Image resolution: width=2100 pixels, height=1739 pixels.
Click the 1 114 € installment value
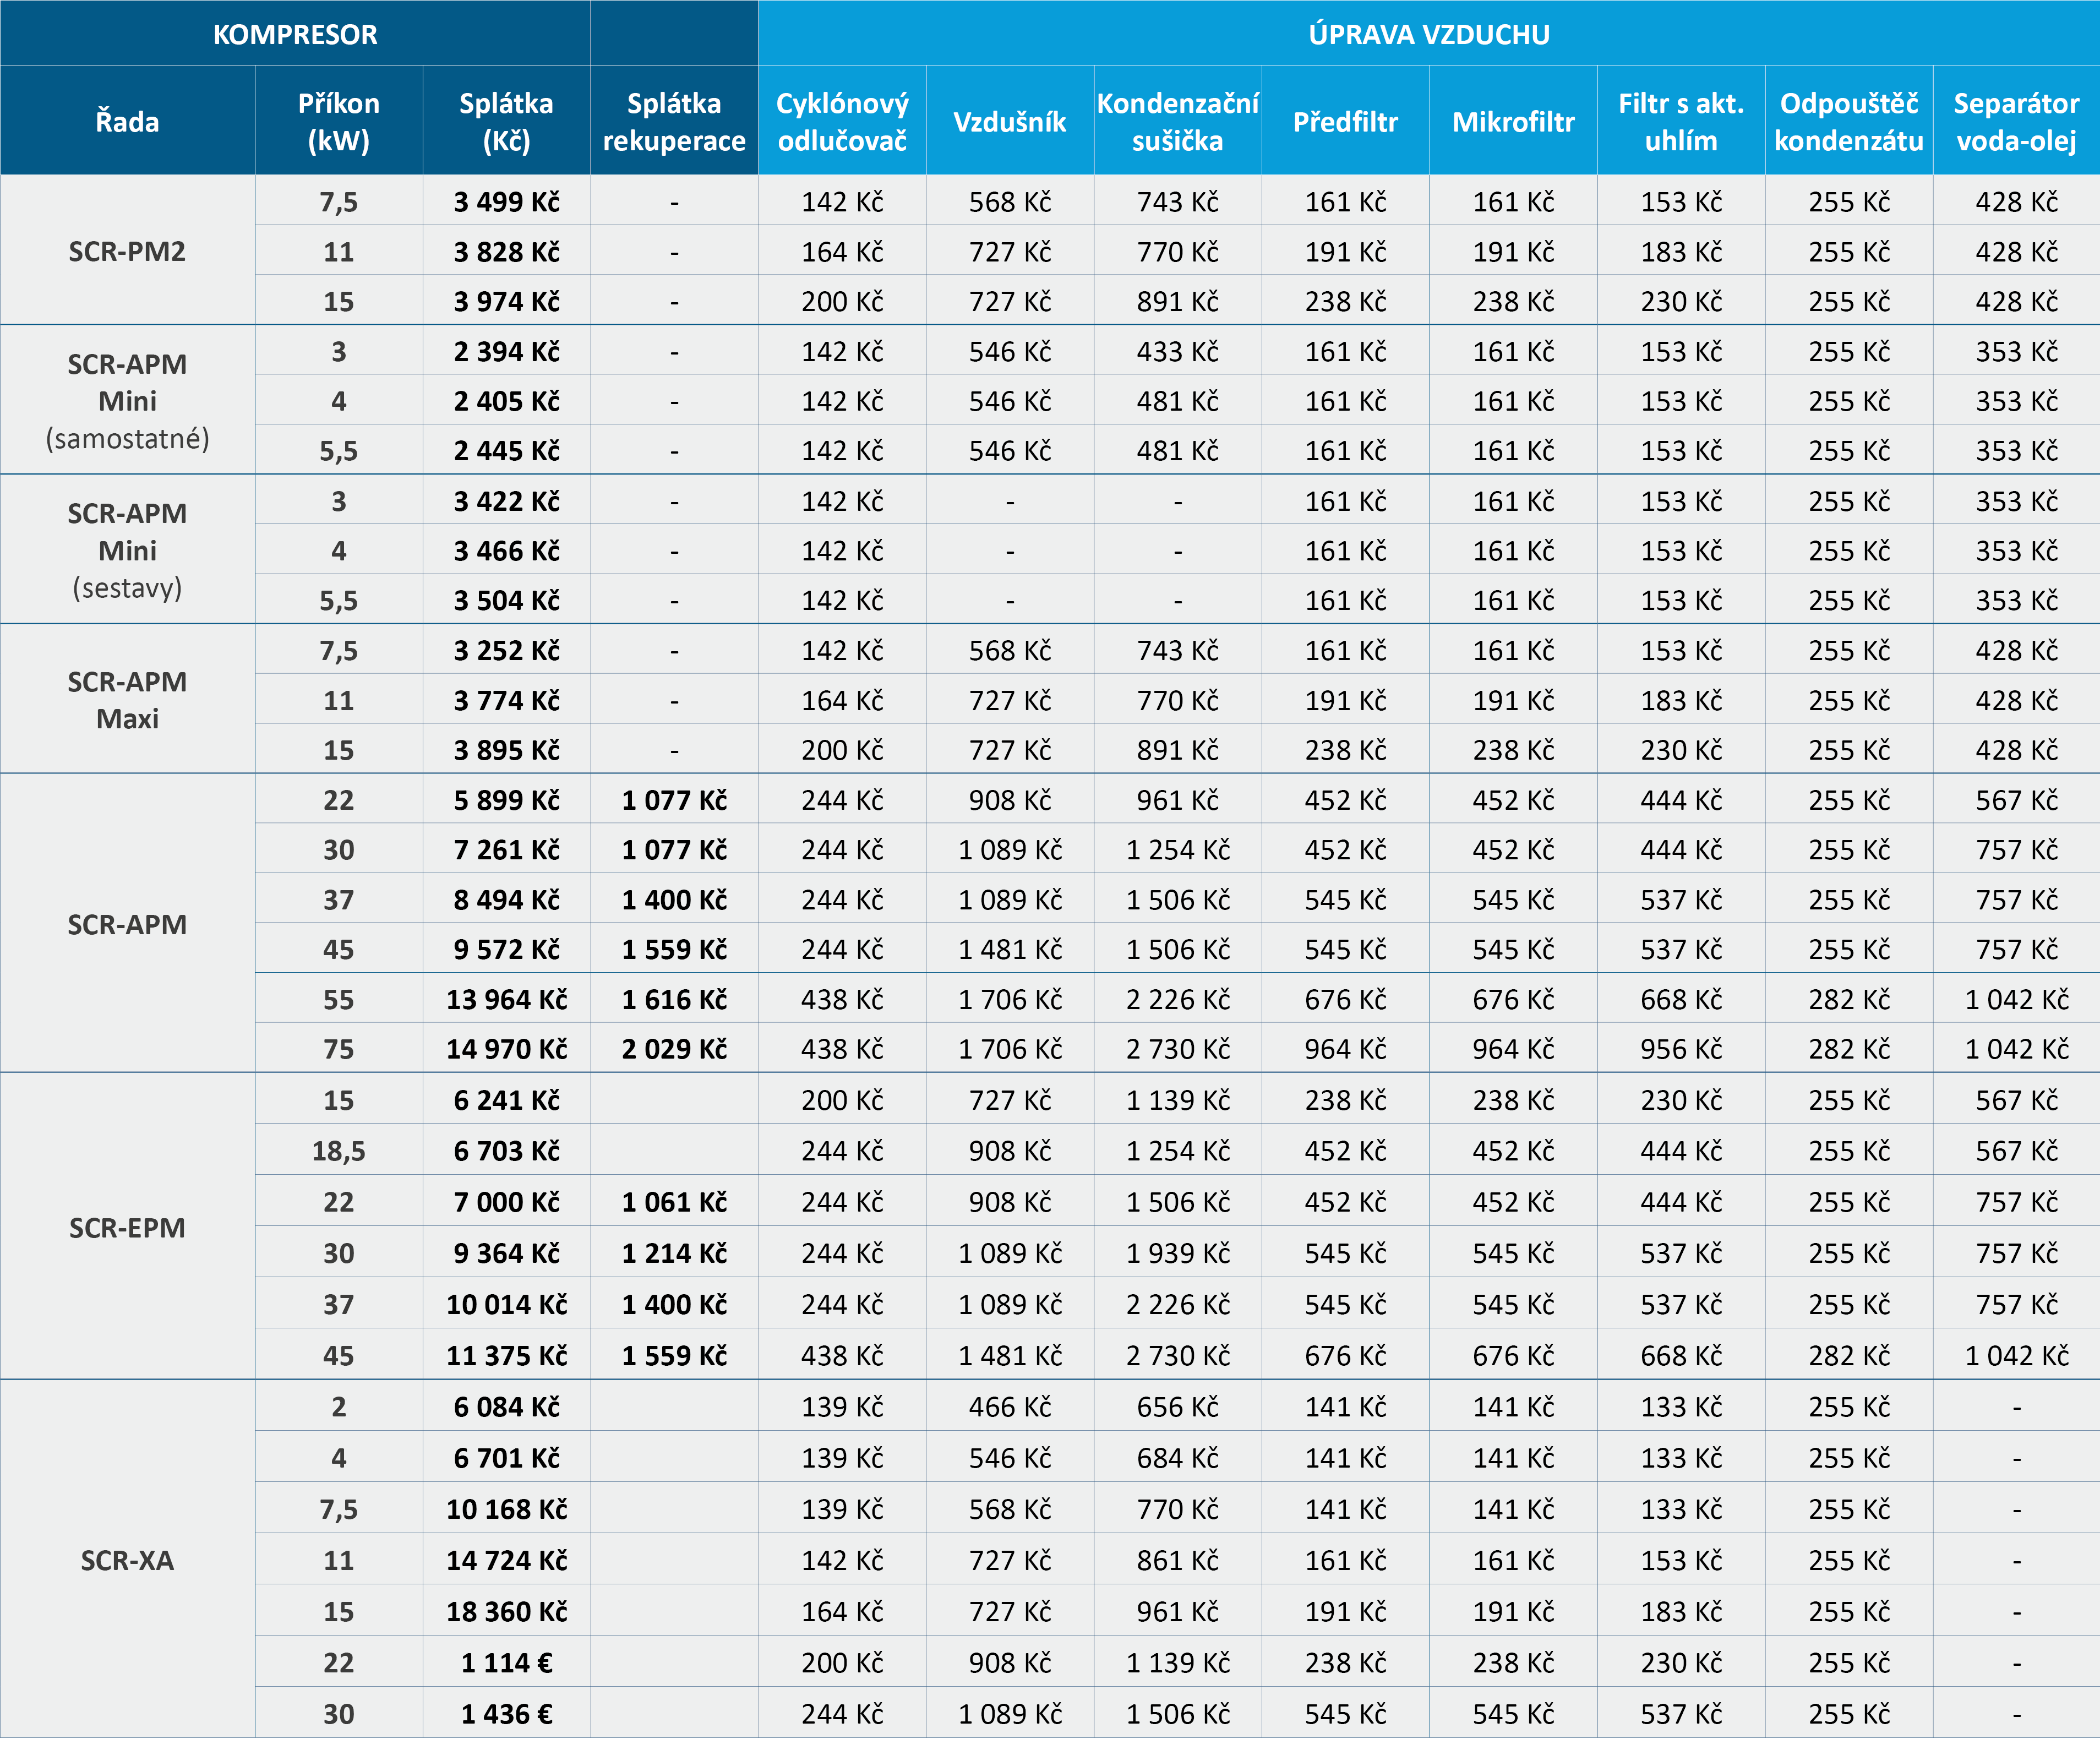click(506, 1663)
